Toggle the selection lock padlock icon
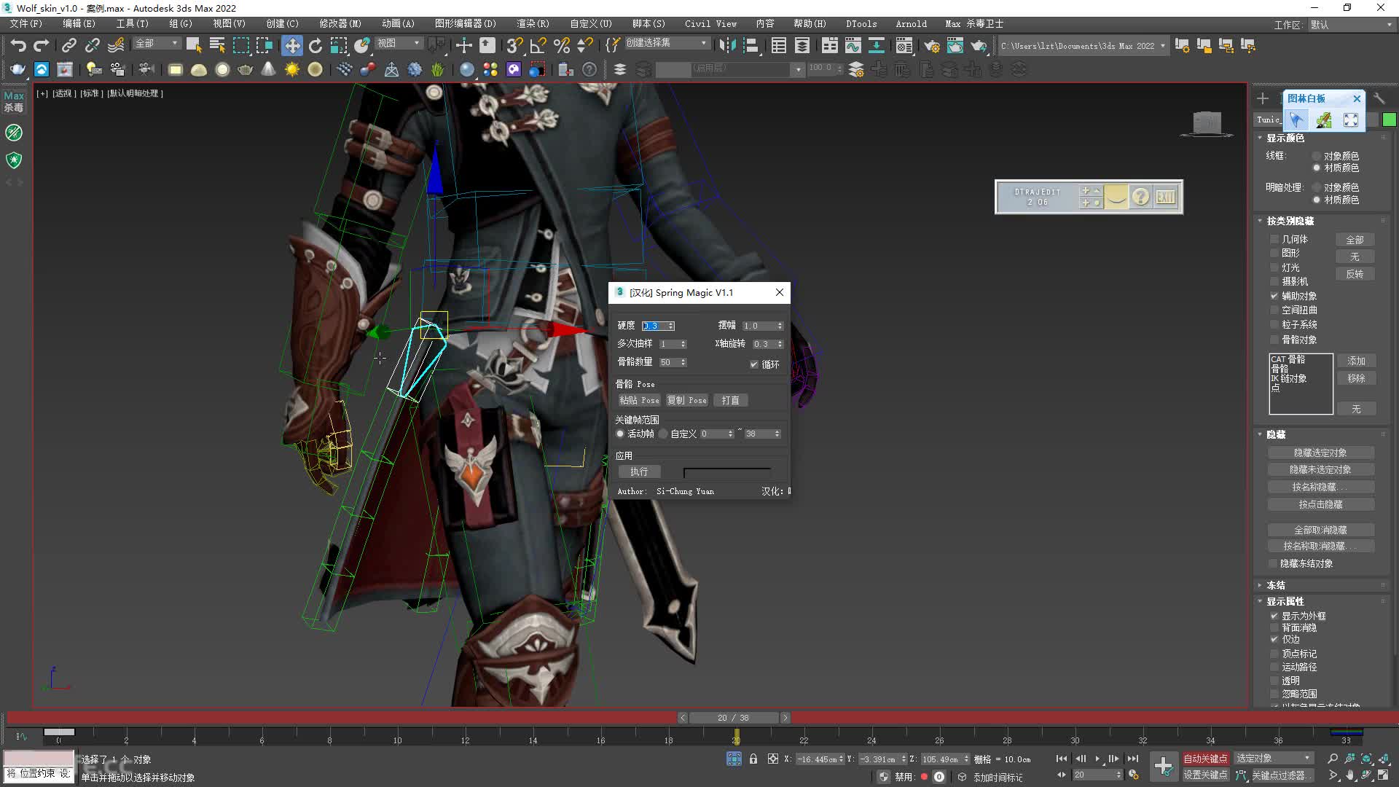This screenshot has width=1399, height=787. click(x=753, y=759)
